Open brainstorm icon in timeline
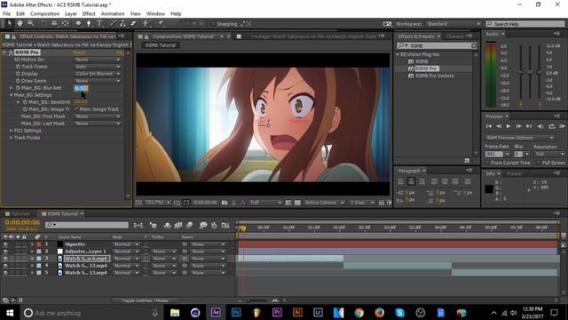The width and height of the screenshot is (568, 320). click(203, 225)
